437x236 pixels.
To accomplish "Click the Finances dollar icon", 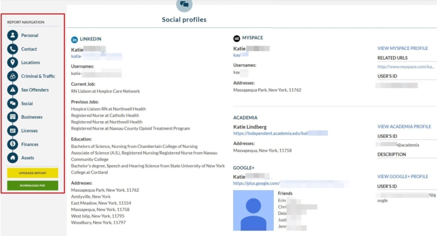I will point(13,144).
